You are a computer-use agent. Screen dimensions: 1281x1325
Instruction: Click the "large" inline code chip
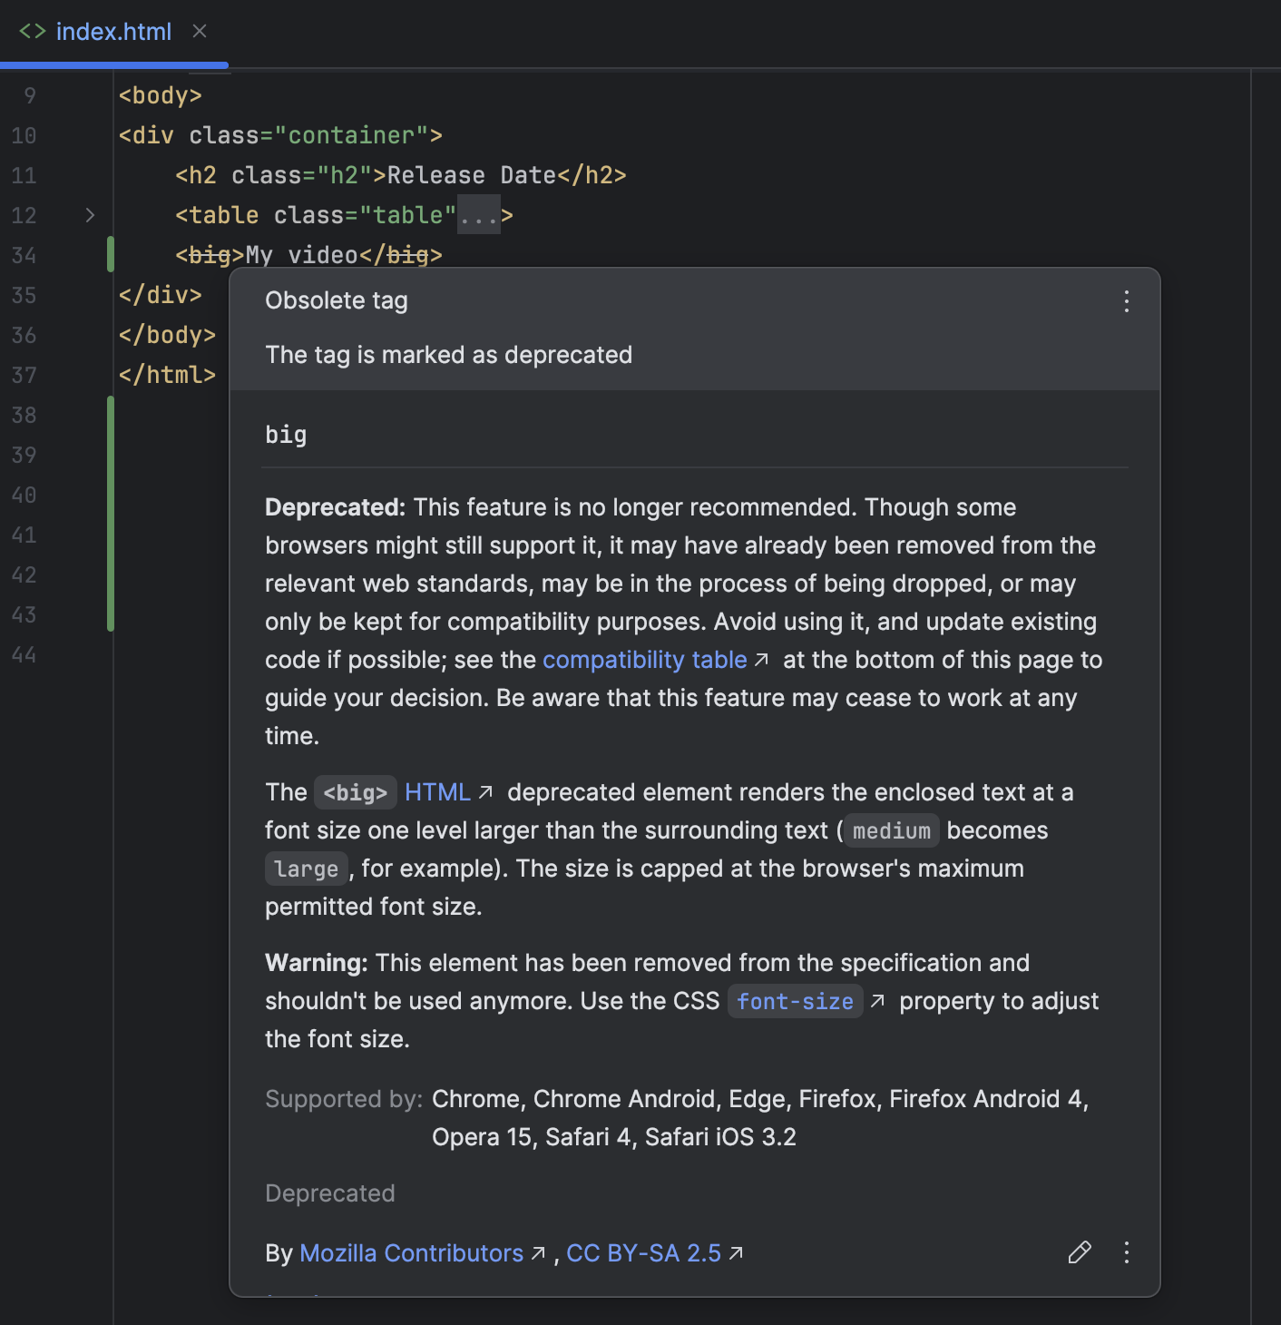(307, 869)
